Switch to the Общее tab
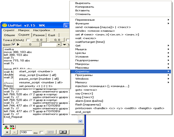The width and height of the screenshot is (174, 137). pos(9,35)
